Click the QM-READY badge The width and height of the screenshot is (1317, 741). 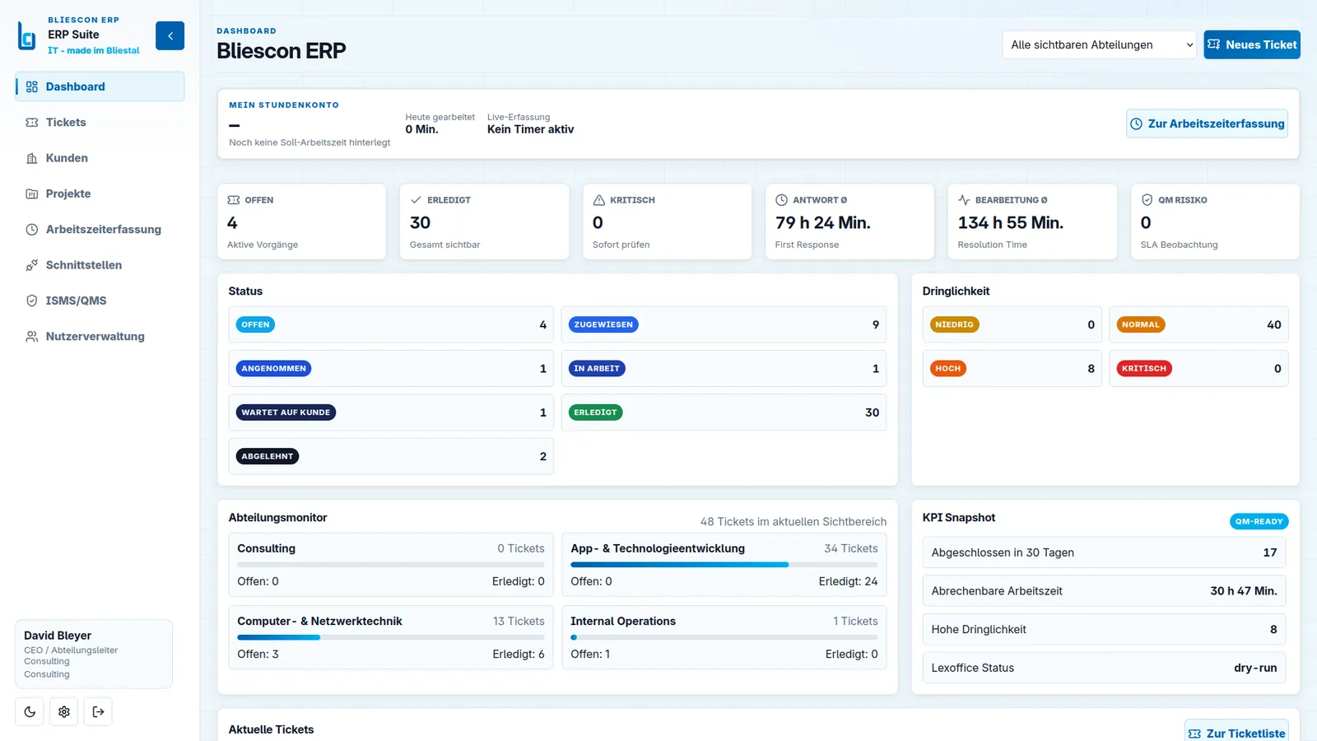(1259, 521)
